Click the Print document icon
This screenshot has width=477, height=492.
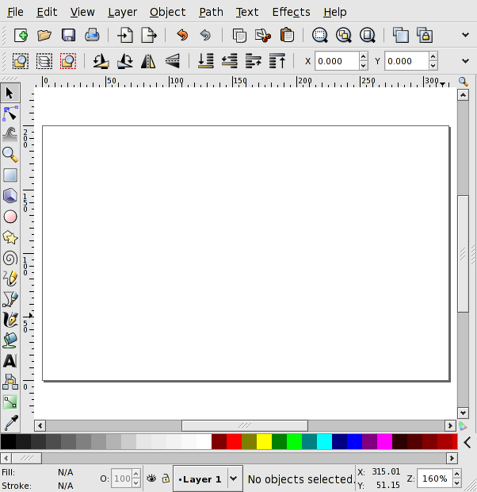tap(92, 35)
